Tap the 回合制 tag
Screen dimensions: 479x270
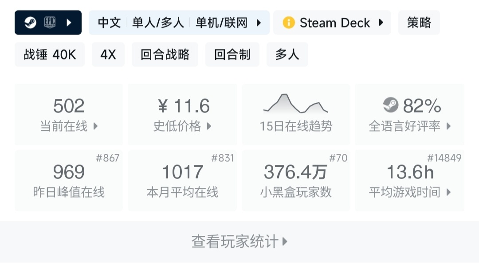tap(232, 55)
